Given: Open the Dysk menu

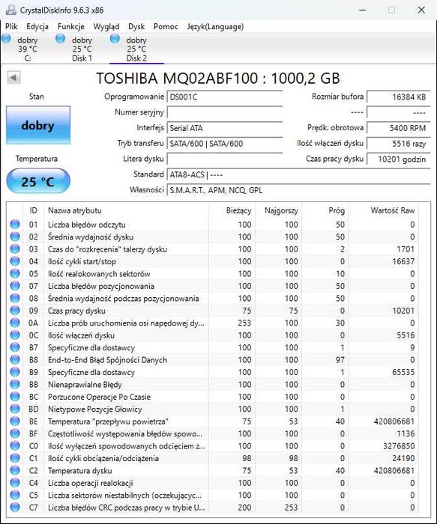Looking at the screenshot, I should pos(136,26).
